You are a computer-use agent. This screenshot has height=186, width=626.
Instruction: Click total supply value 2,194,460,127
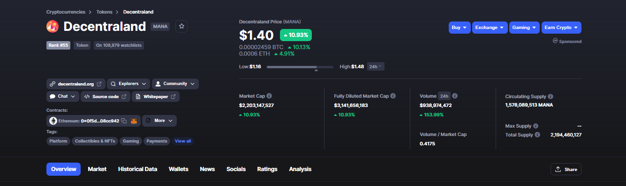click(x=566, y=135)
